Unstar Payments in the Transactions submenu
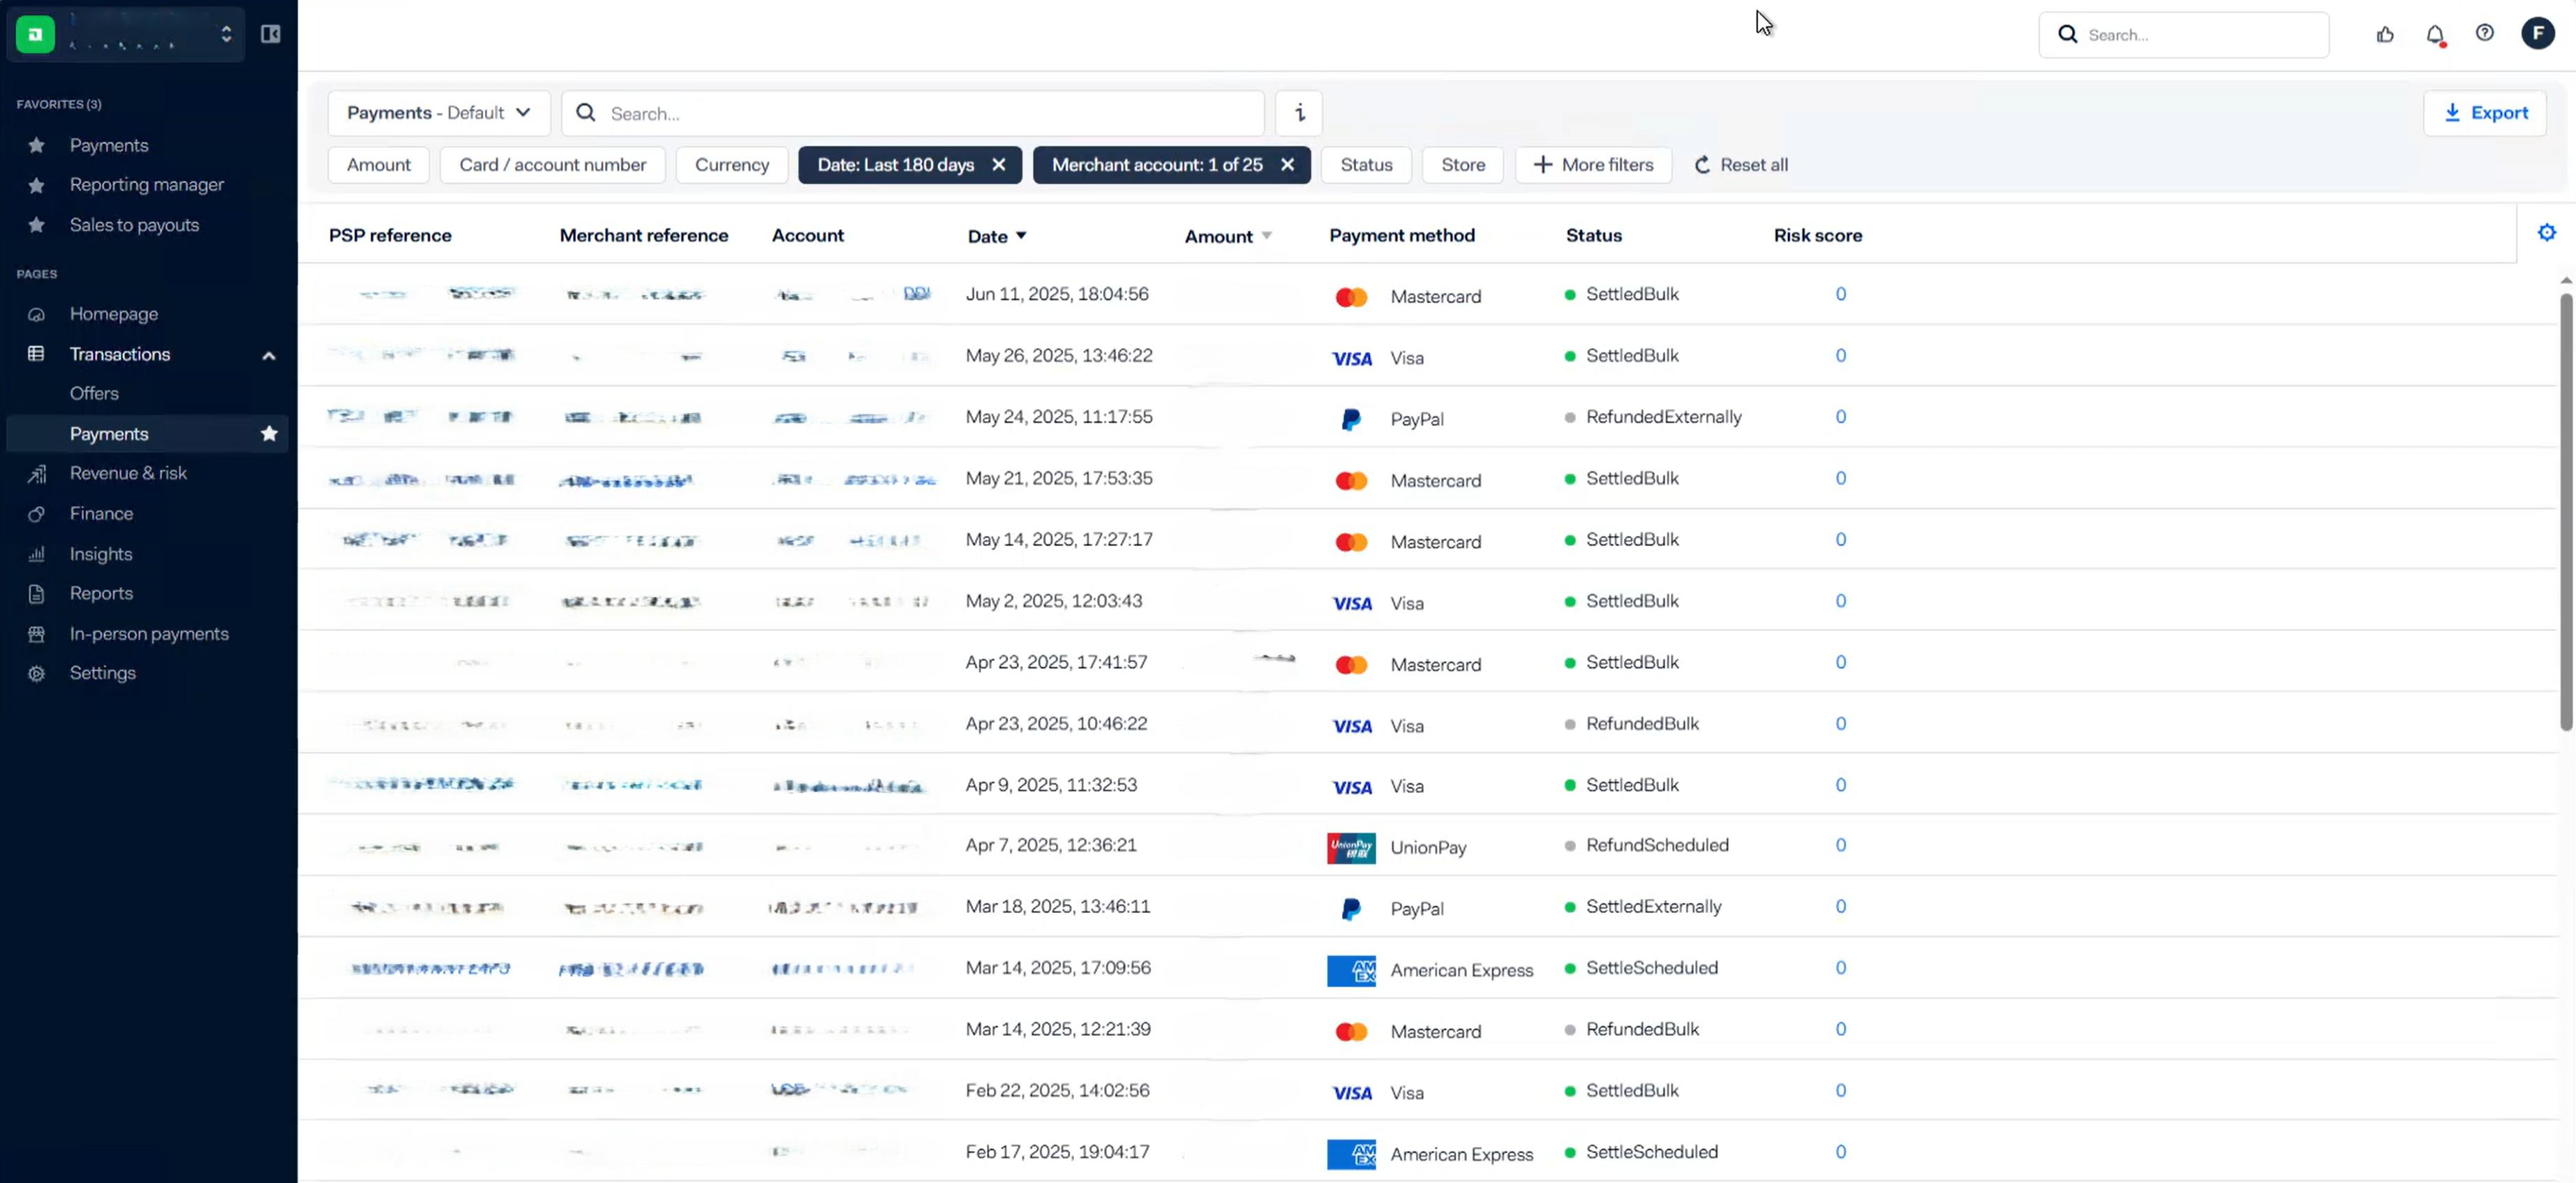The width and height of the screenshot is (2576, 1183). [x=269, y=434]
